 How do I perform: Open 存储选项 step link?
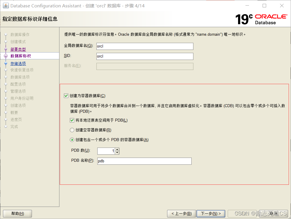(18, 63)
